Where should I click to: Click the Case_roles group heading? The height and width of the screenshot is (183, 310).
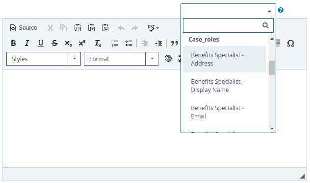click(x=204, y=40)
